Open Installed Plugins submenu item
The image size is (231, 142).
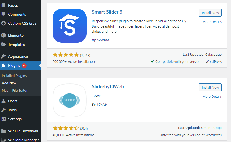14,76
